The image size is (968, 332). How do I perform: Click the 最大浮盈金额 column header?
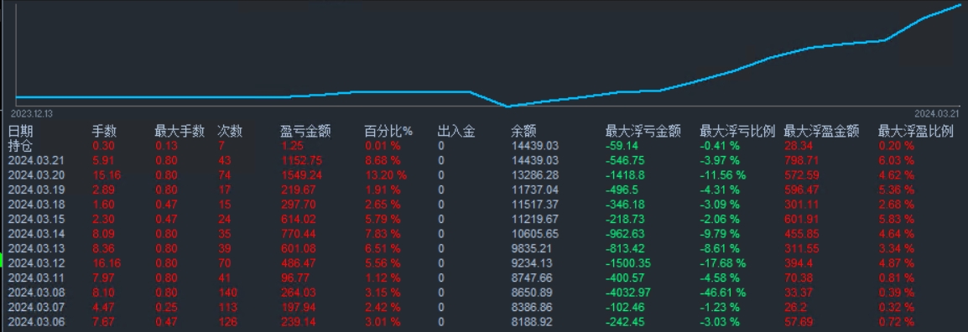(x=822, y=131)
